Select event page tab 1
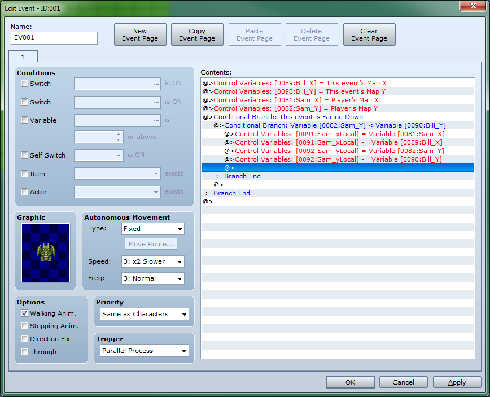Image resolution: width=490 pixels, height=397 pixels. click(x=23, y=57)
